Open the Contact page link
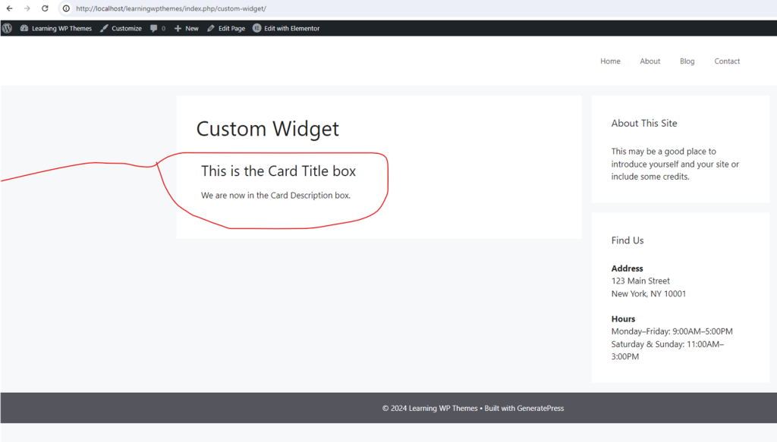777x442 pixels. 727,61
